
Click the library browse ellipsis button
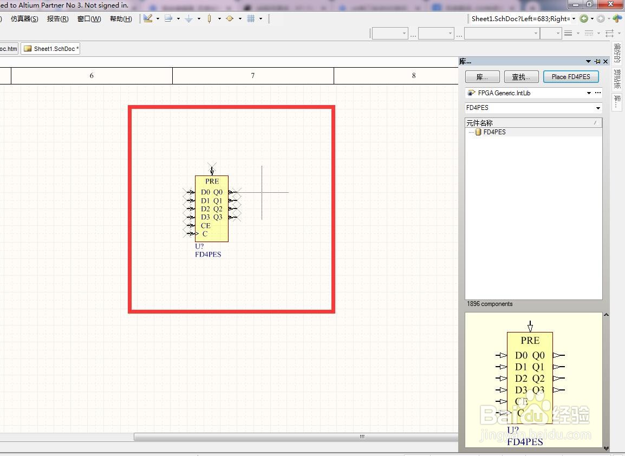[x=597, y=93]
